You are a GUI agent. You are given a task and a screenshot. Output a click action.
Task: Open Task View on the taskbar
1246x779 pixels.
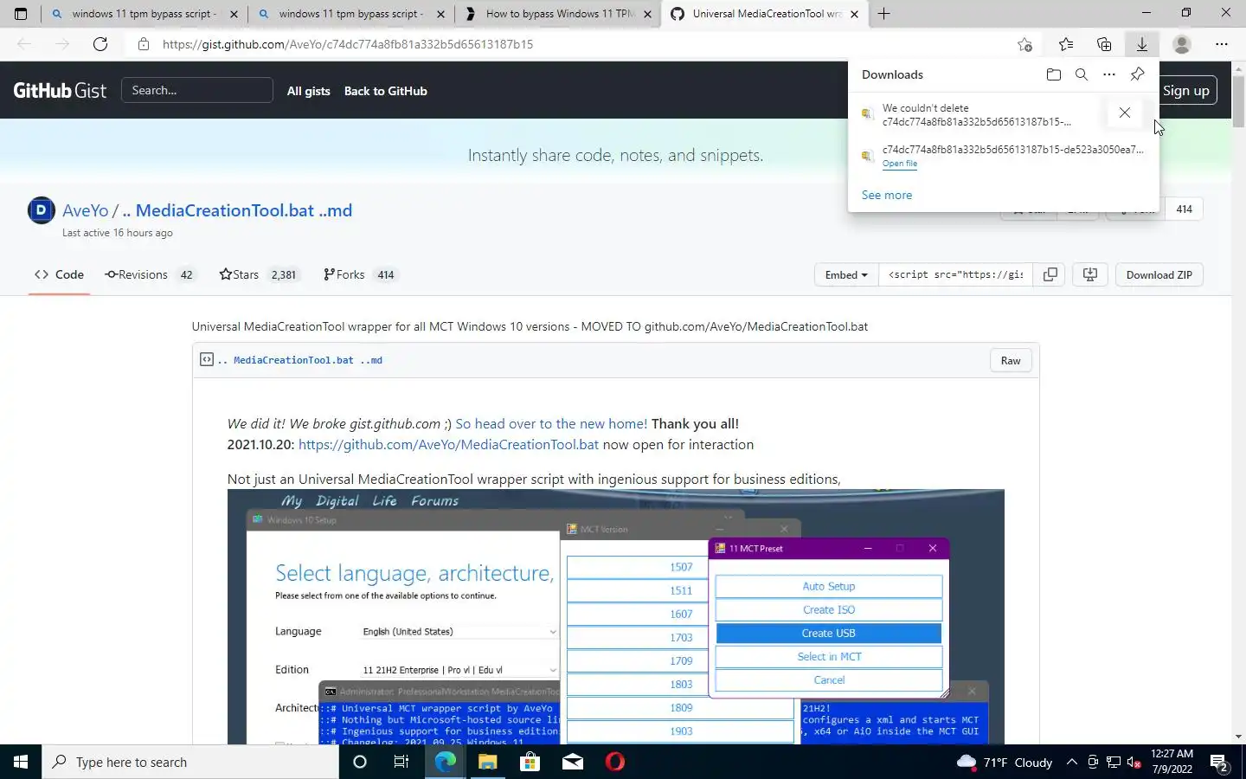point(401,762)
